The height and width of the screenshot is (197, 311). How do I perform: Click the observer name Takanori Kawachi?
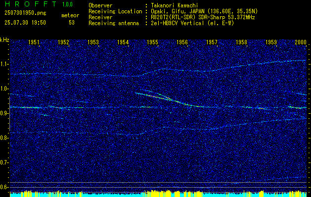coord(175,5)
